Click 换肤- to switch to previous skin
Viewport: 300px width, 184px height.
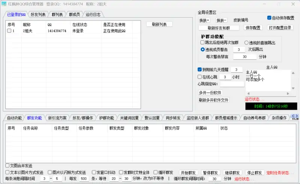[222, 20]
